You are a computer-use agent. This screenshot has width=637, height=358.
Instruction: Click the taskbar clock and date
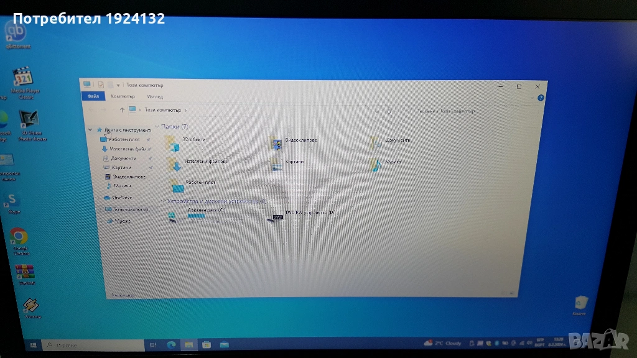point(557,342)
